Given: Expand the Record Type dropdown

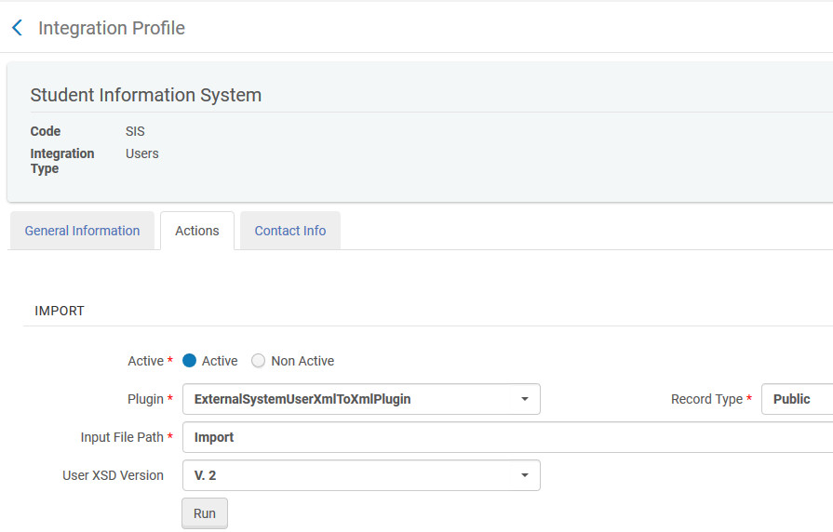Looking at the screenshot, I should click(x=796, y=399).
